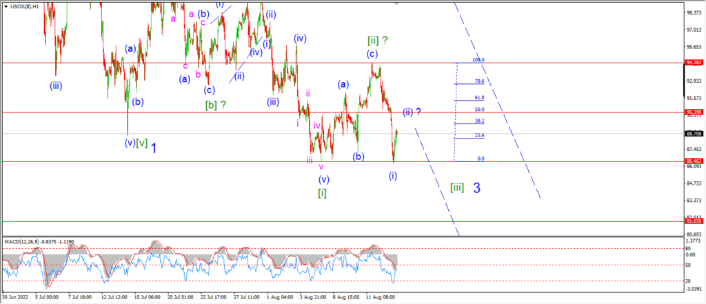Click the 86.462 red price level tag
This screenshot has width=706, height=304.
pos(692,161)
